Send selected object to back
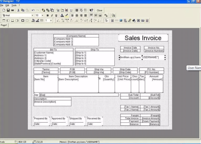Image resolution: width=201 pixels, height=144 pixels. [x=48, y=10]
